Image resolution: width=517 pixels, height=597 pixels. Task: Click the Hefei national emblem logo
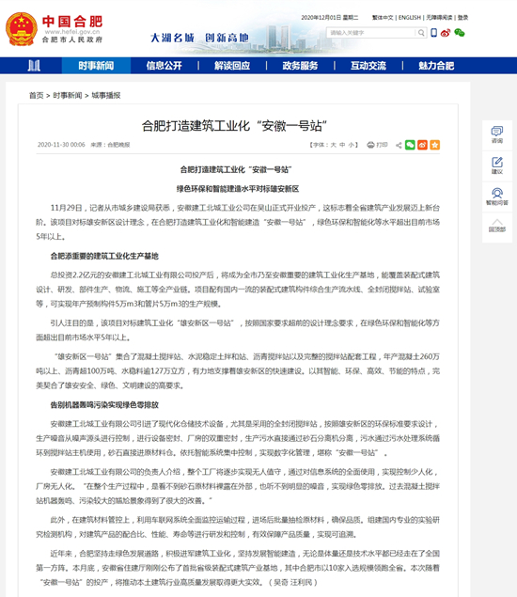pos(22,29)
